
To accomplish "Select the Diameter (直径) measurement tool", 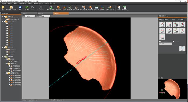I will pos(162,31).
